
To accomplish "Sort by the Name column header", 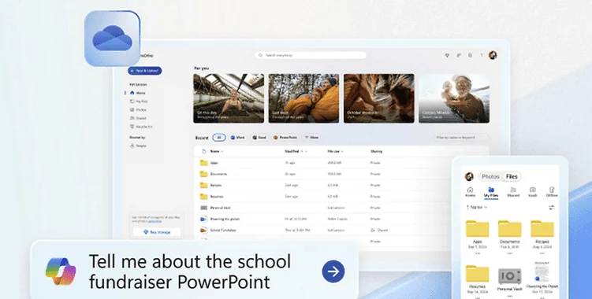I will tap(216, 151).
